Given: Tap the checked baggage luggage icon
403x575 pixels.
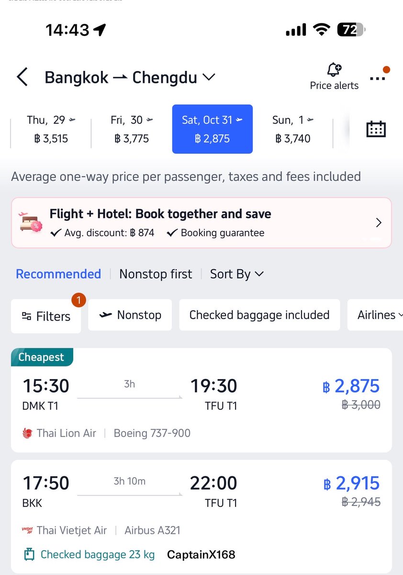Looking at the screenshot, I should click(x=30, y=555).
